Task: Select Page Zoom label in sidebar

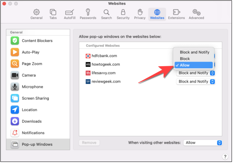Action: (32, 64)
